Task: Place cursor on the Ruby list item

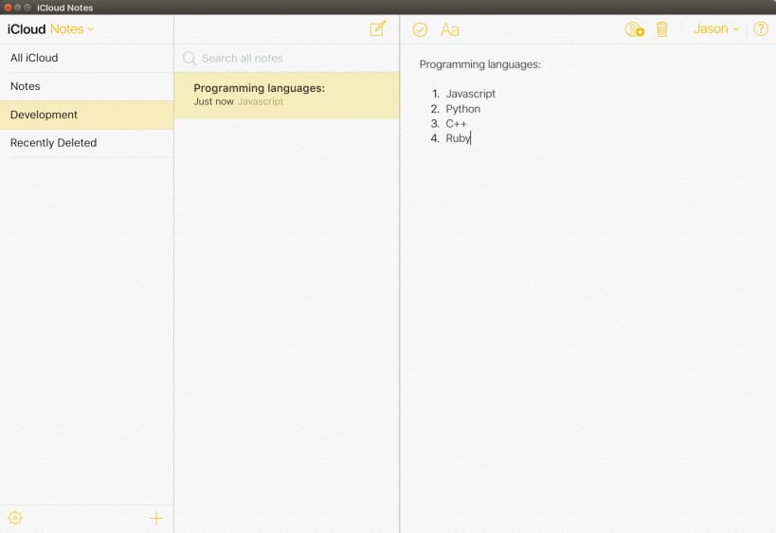Action: click(458, 138)
